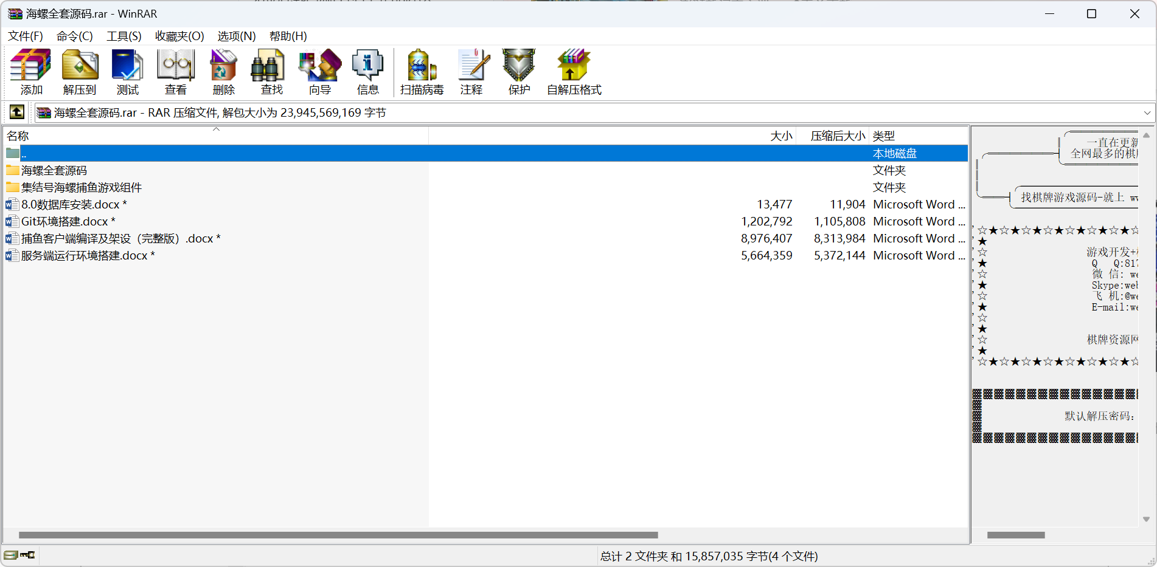
Task: Minimize the WinRAR window
Action: (1049, 13)
